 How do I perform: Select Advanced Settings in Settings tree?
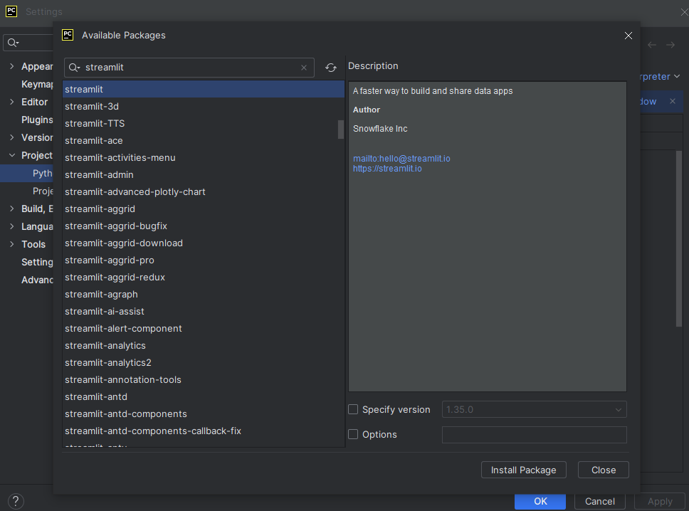(x=37, y=280)
